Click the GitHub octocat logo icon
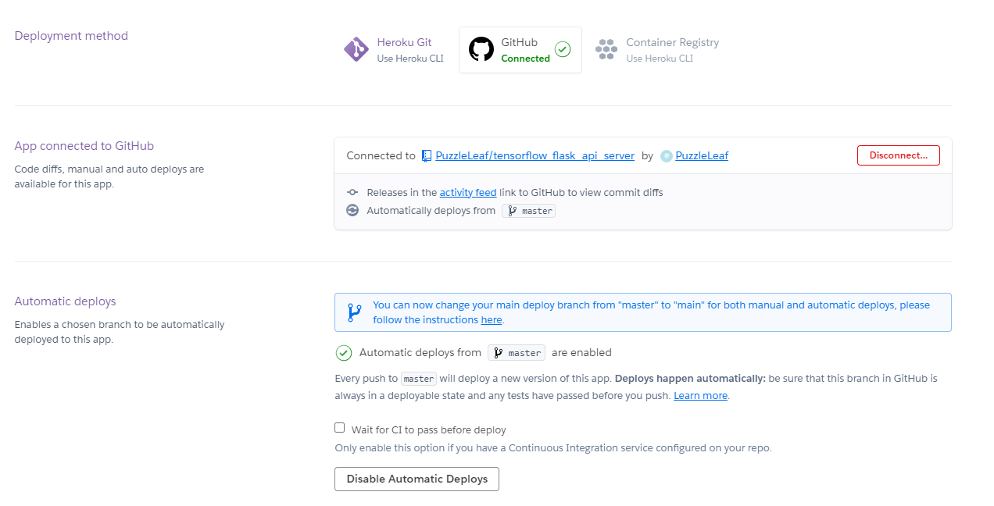Viewport: 994px width, 506px height. pyautogui.click(x=481, y=49)
